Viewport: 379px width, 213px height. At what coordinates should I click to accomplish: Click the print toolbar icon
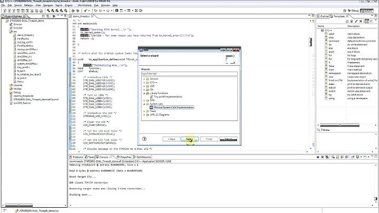click(41, 11)
